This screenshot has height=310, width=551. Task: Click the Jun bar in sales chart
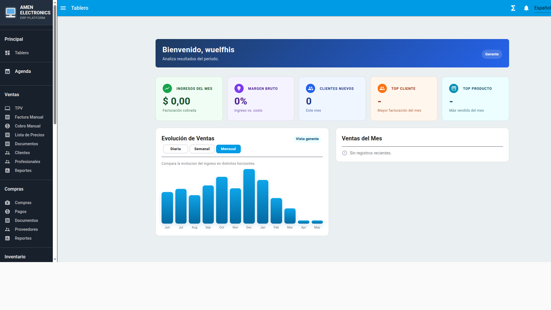coord(167,208)
